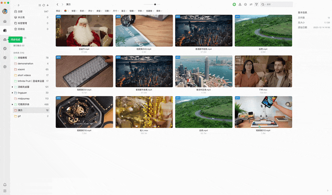Click the back navigation arrow
This screenshot has width=332, height=195.
(57, 4)
